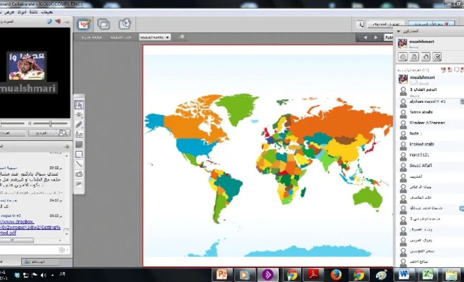Screen dimensions: 464x282
Task: Select the diagonal line drawing tool
Action: click(79, 164)
